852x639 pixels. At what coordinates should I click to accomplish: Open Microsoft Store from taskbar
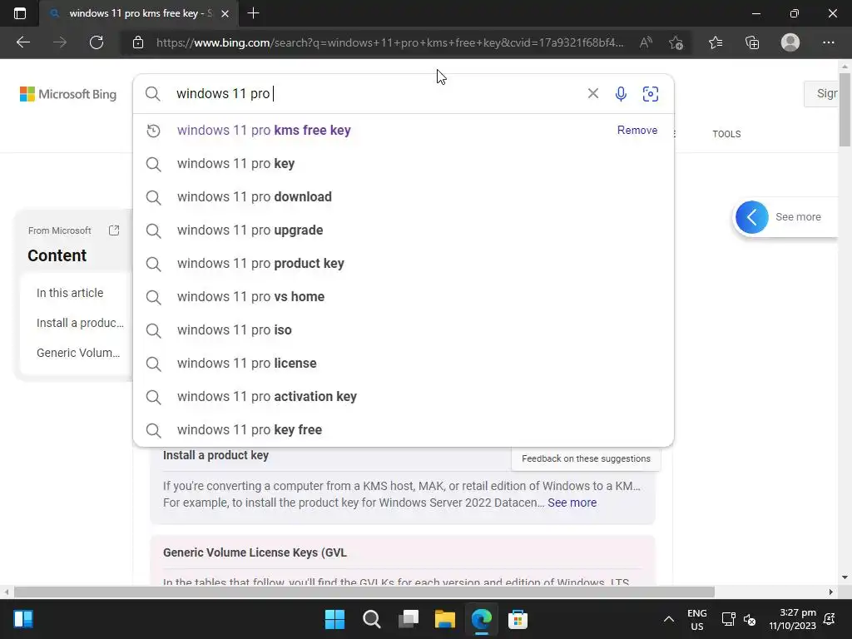pyautogui.click(x=518, y=619)
